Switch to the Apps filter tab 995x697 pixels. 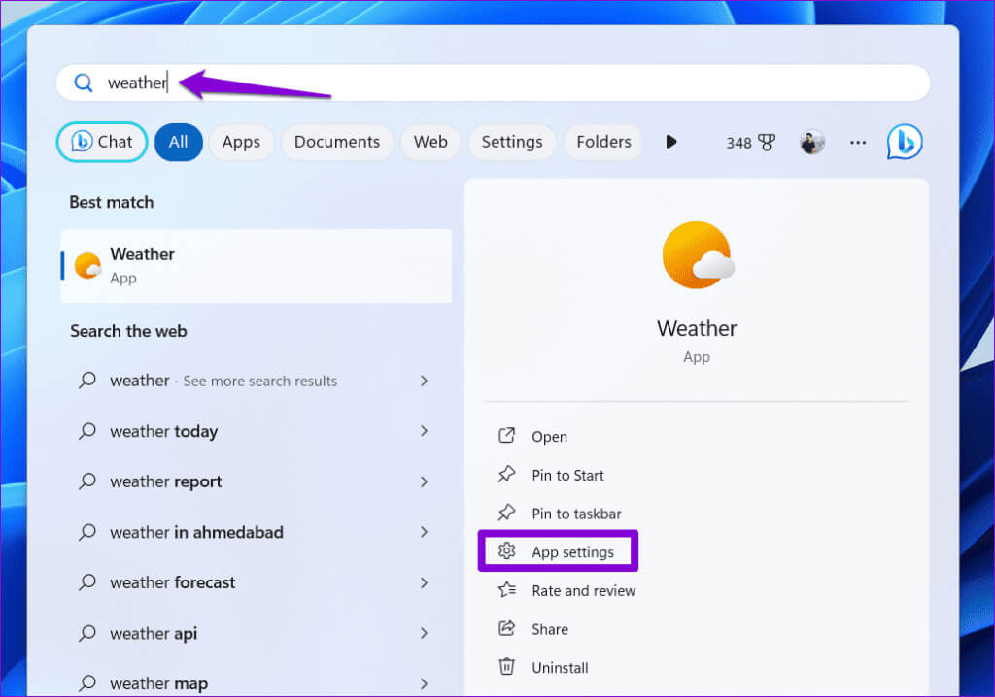(x=241, y=142)
